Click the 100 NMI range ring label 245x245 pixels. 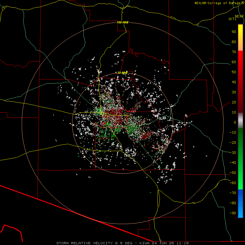click(x=122, y=22)
